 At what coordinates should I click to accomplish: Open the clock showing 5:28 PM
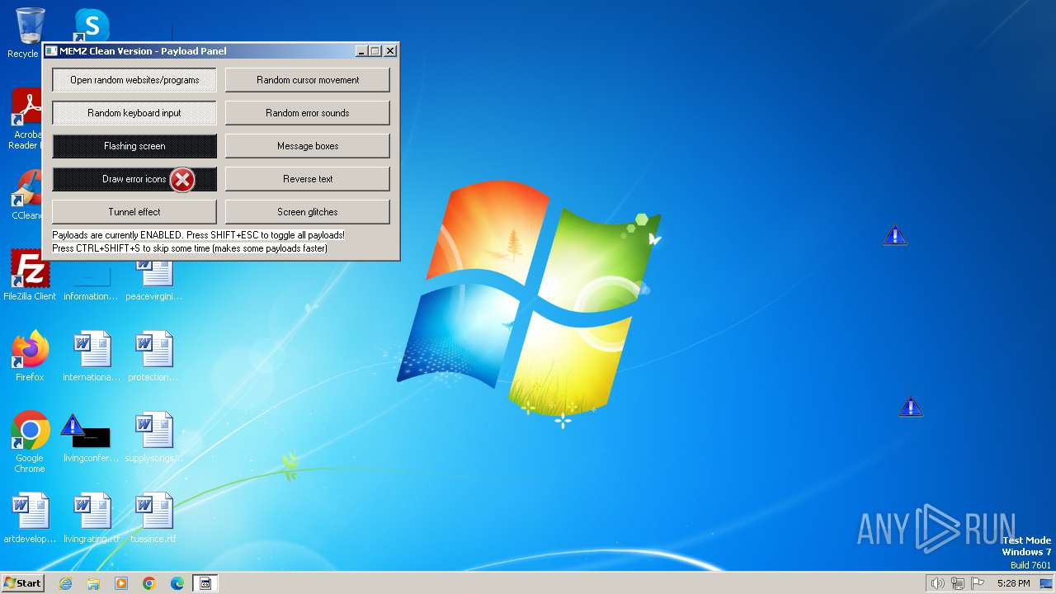coord(1013,583)
